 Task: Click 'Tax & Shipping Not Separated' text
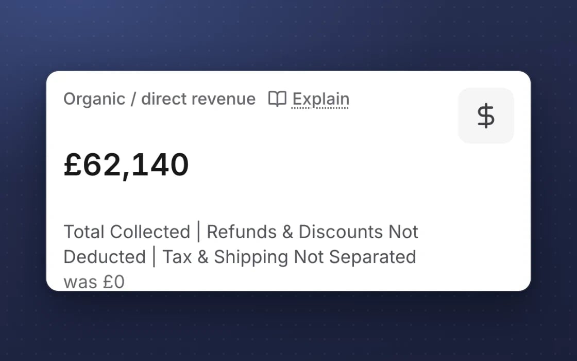pos(289,257)
